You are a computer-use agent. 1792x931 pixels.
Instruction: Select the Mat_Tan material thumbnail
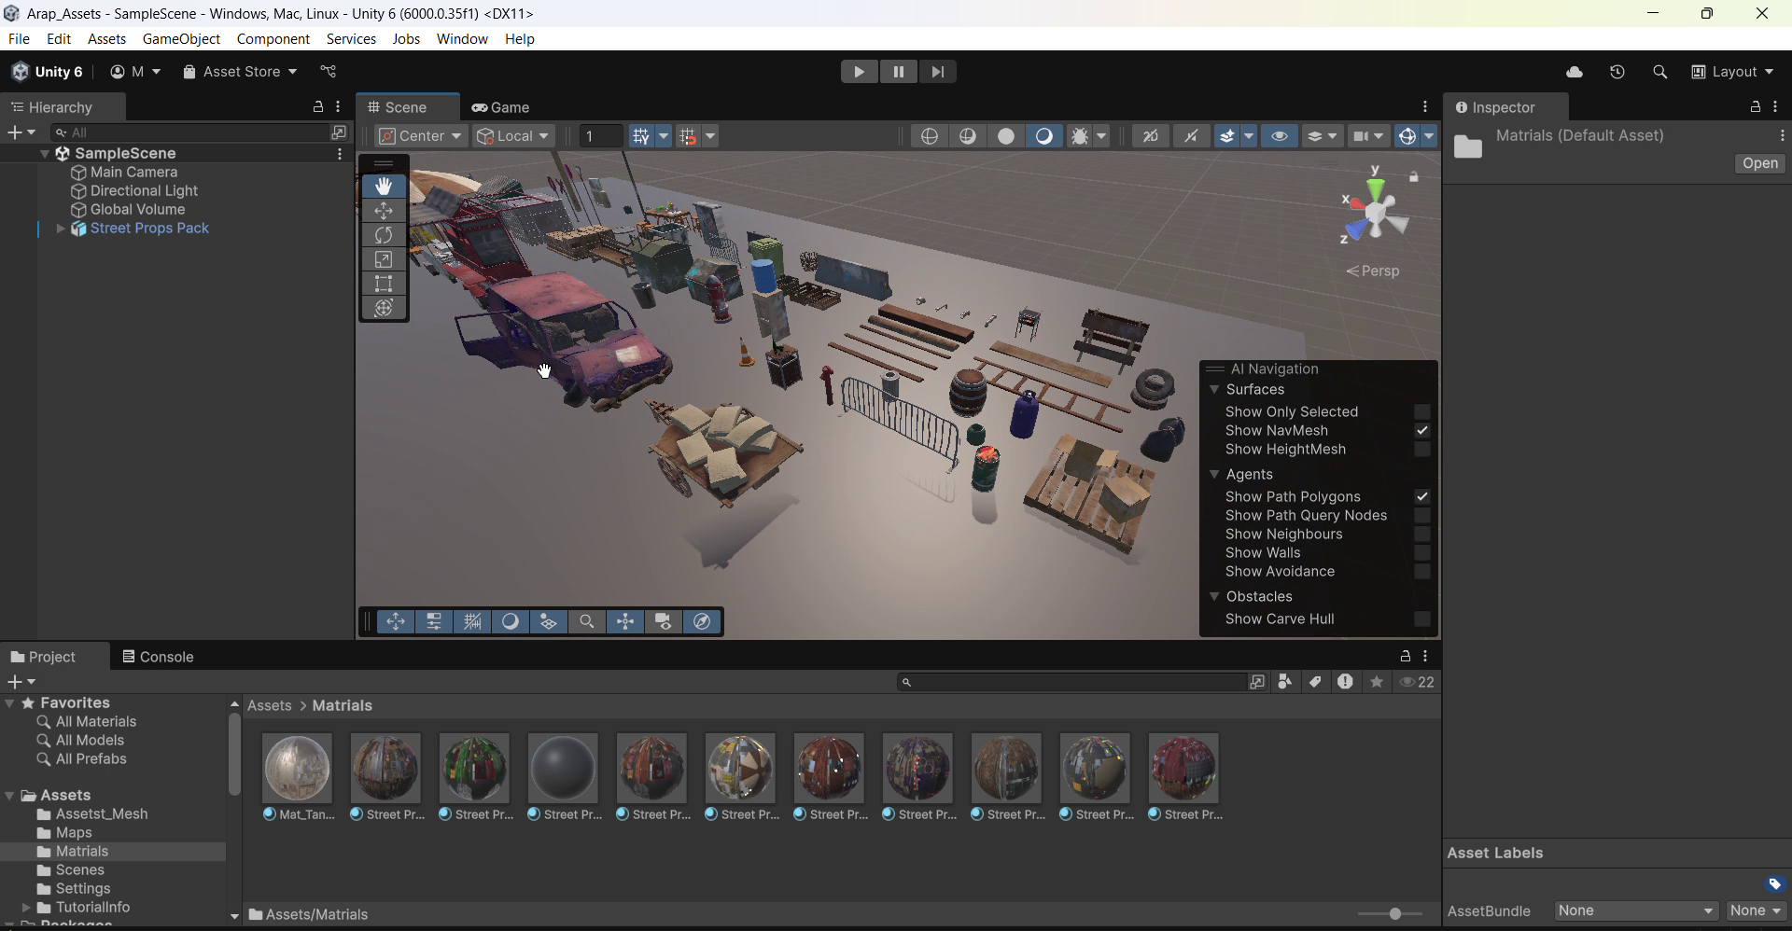[297, 769]
